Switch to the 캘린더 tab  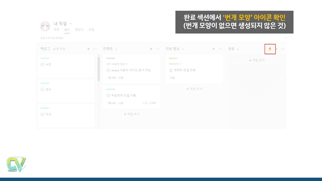coord(79,30)
